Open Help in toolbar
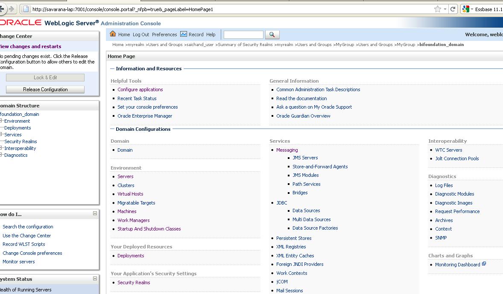Viewport: 503px width, 294px height. 211,35
